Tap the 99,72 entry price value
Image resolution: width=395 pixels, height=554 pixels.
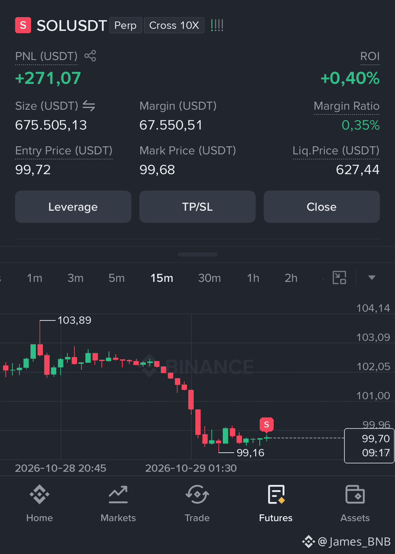(x=33, y=170)
